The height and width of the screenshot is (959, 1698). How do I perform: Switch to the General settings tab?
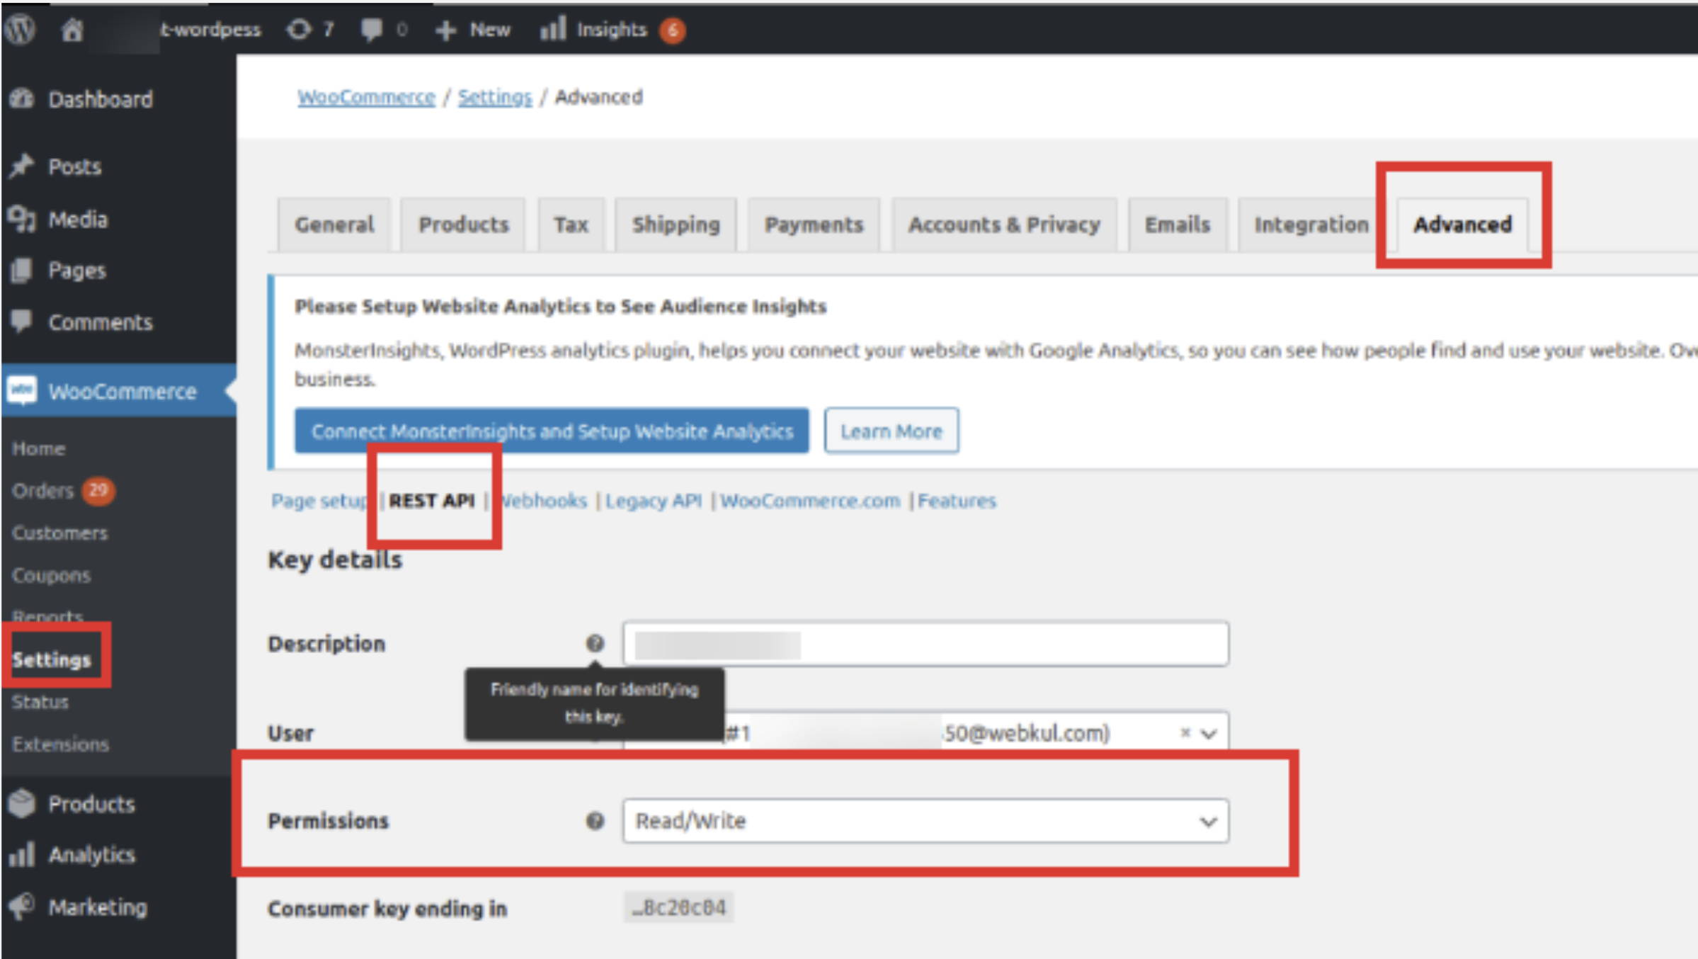point(334,225)
